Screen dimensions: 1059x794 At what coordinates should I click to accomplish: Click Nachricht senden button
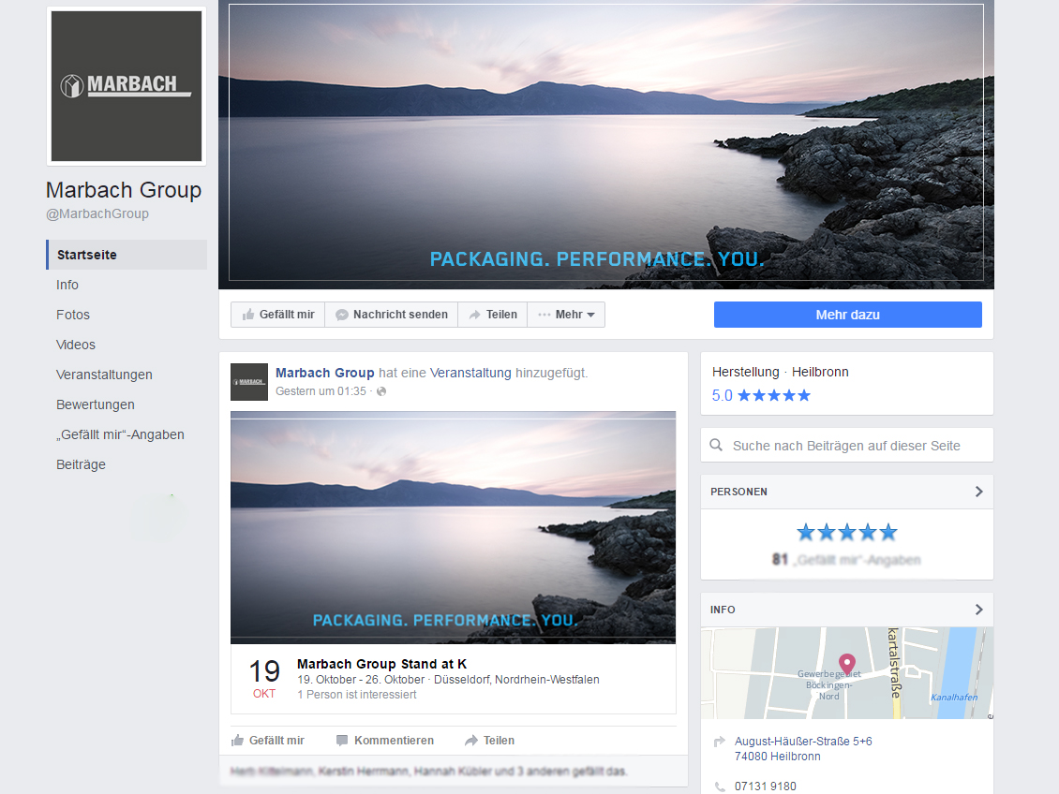coord(392,315)
